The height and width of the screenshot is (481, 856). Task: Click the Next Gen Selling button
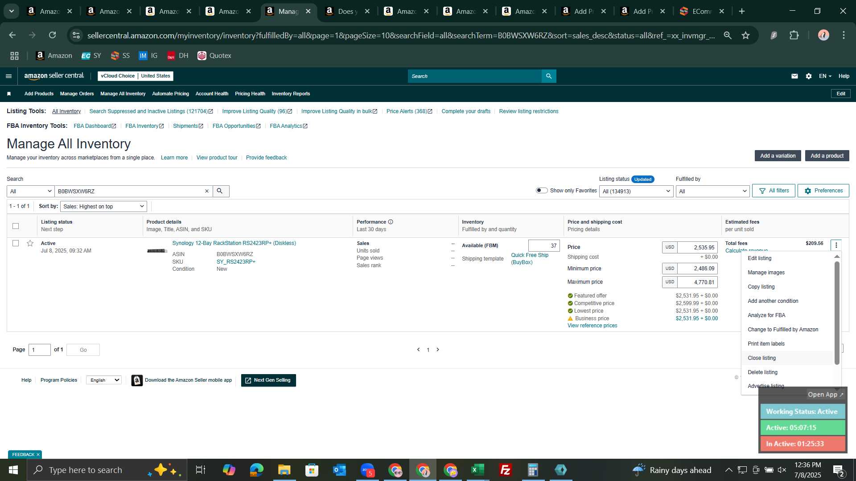click(x=268, y=380)
